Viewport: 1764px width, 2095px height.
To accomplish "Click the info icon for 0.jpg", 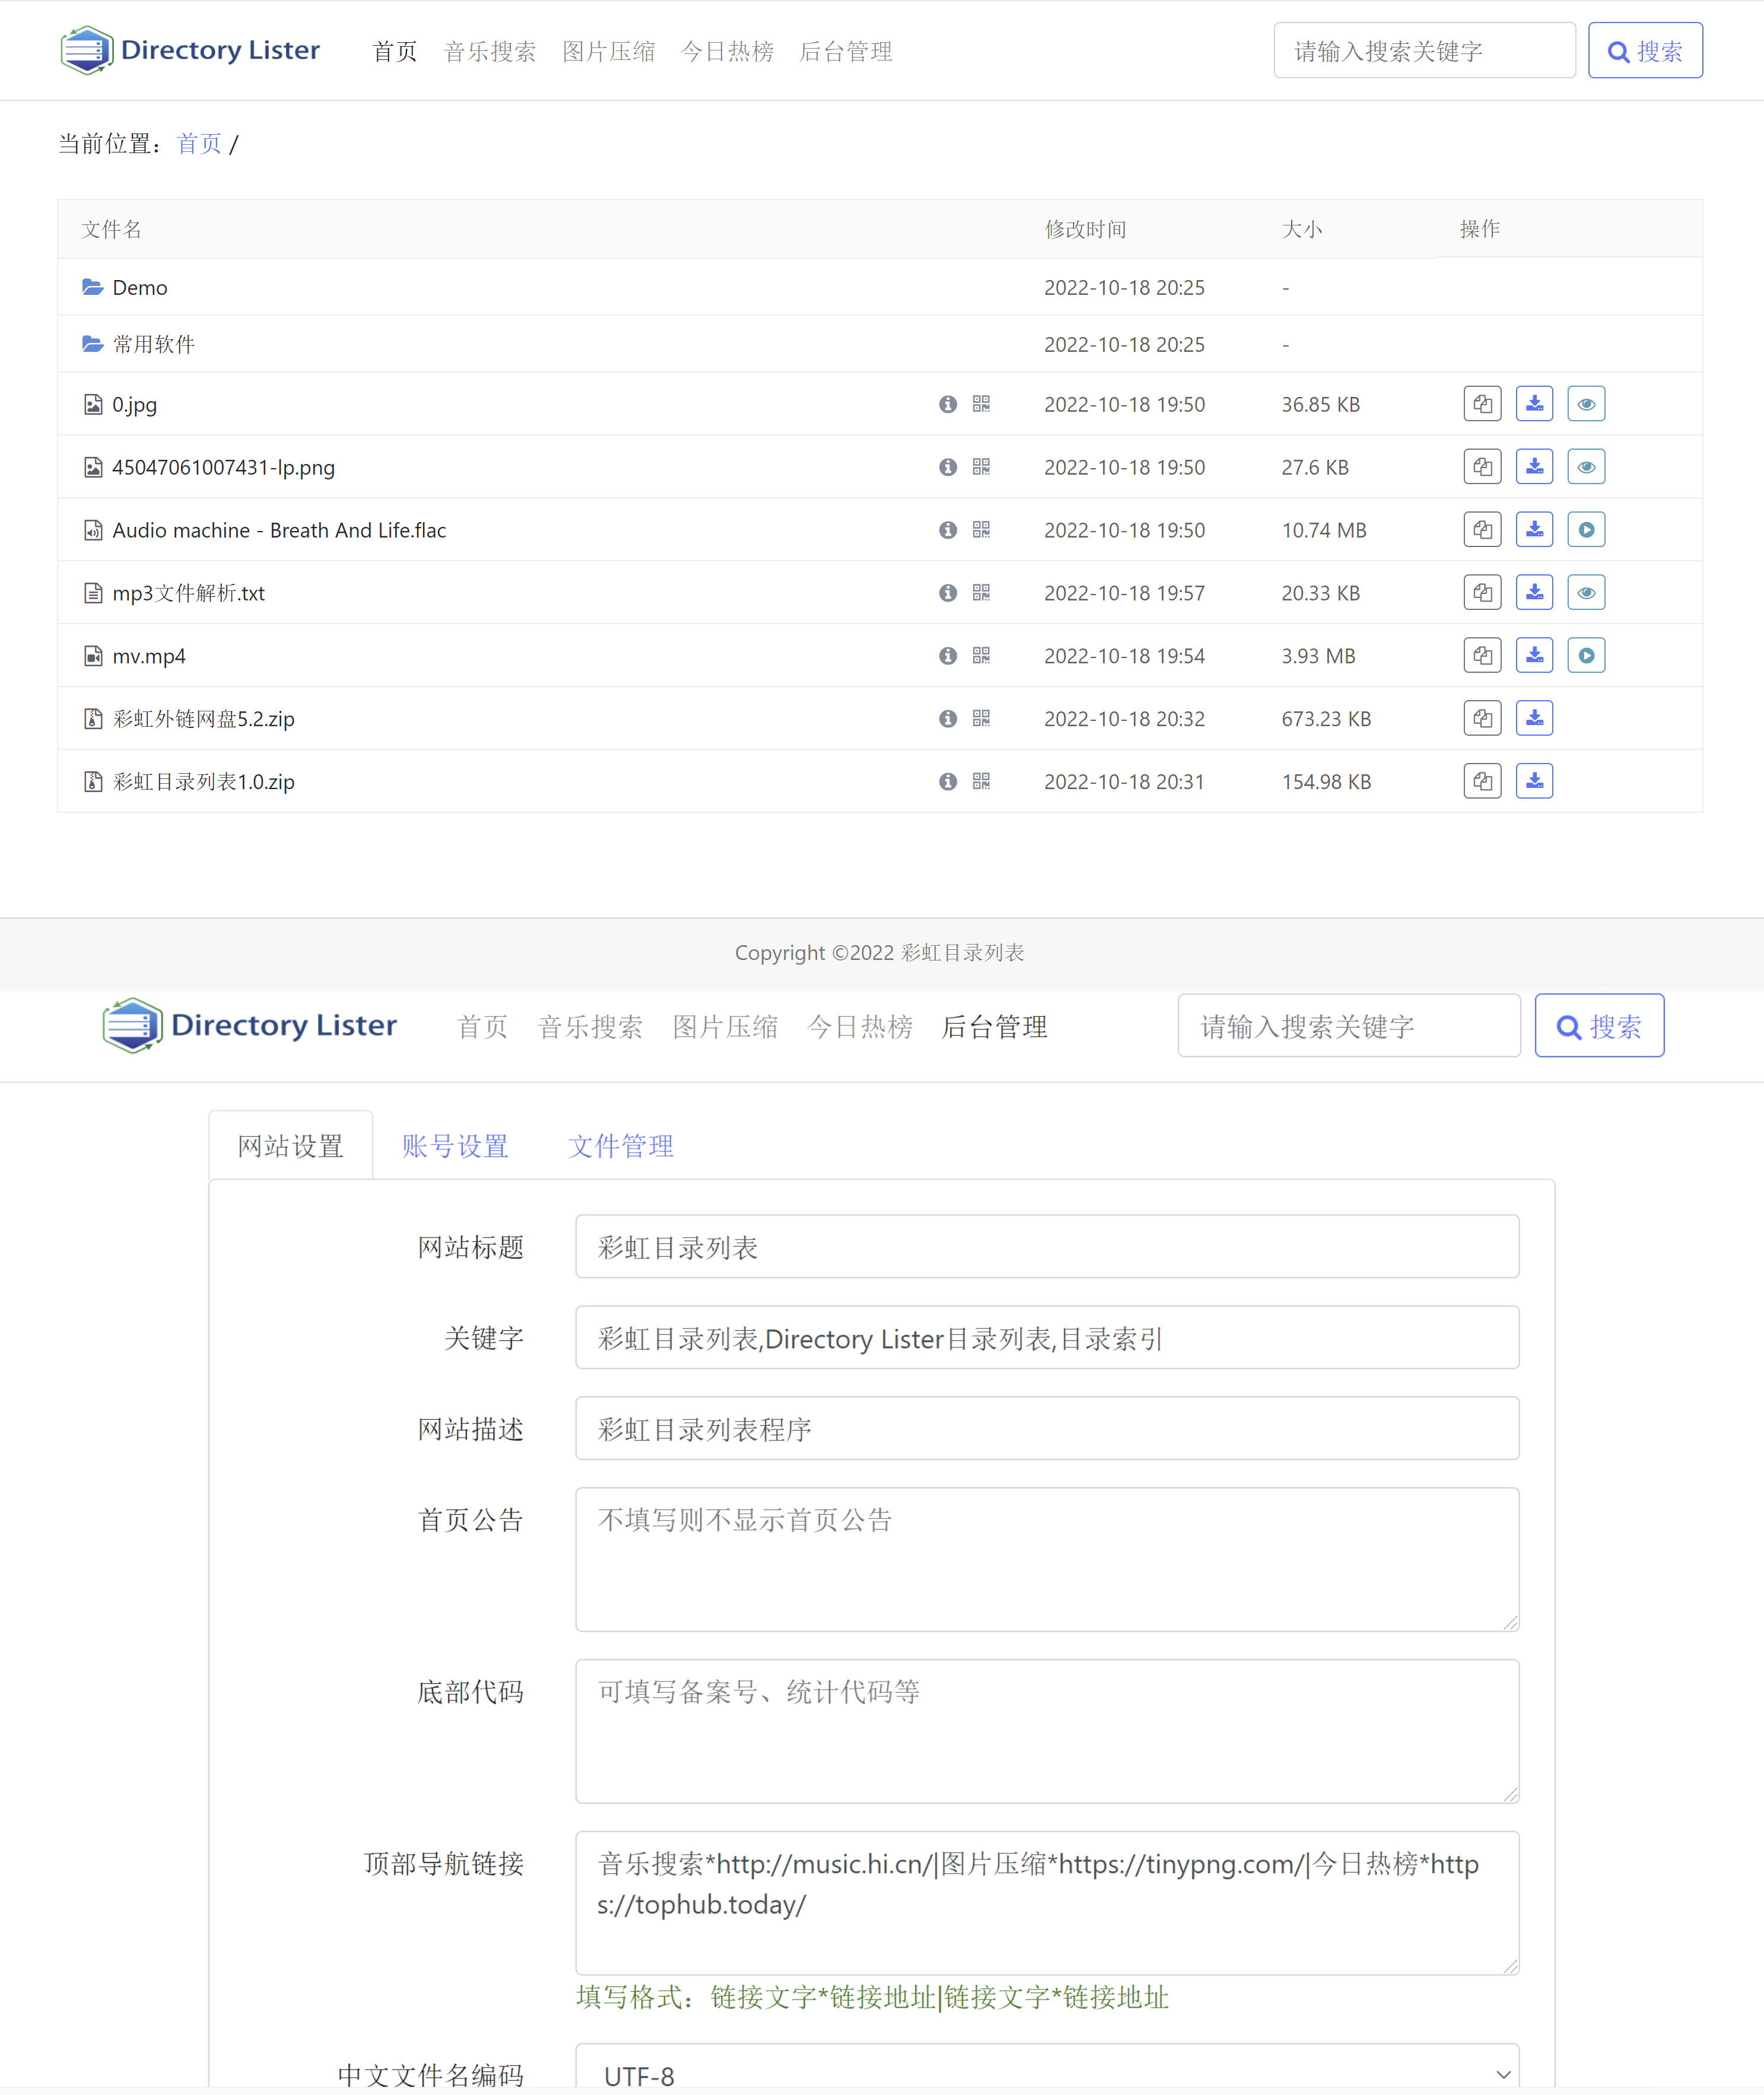I will click(947, 404).
